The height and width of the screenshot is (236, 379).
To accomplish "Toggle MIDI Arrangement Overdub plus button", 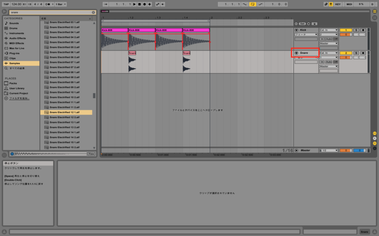I will pos(150,4).
